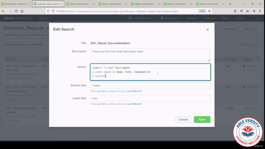Focus the Latest time field

tap(150, 99)
